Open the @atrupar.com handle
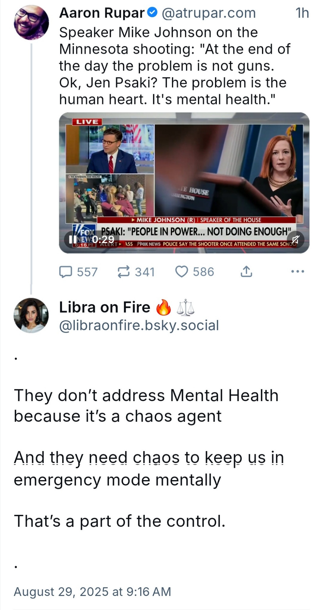This screenshot has height=610, width=323. click(209, 13)
